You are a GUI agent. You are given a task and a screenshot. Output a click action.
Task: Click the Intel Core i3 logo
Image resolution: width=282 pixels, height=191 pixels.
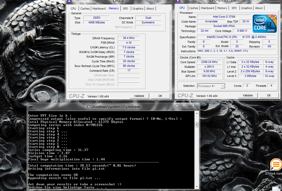tap(264, 24)
